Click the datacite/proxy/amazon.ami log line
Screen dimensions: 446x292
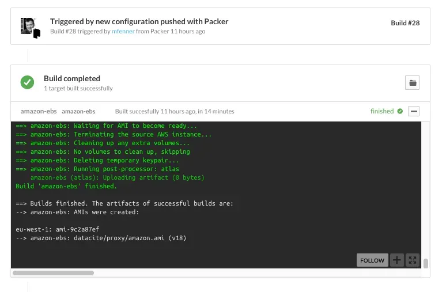pyautogui.click(x=101, y=238)
